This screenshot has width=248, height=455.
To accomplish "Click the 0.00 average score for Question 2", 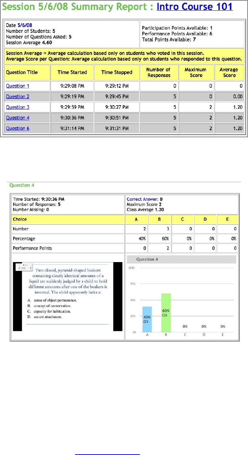I will [229, 97].
